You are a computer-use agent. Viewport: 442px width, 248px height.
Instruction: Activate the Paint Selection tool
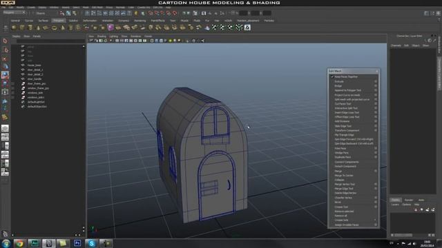click(x=5, y=59)
